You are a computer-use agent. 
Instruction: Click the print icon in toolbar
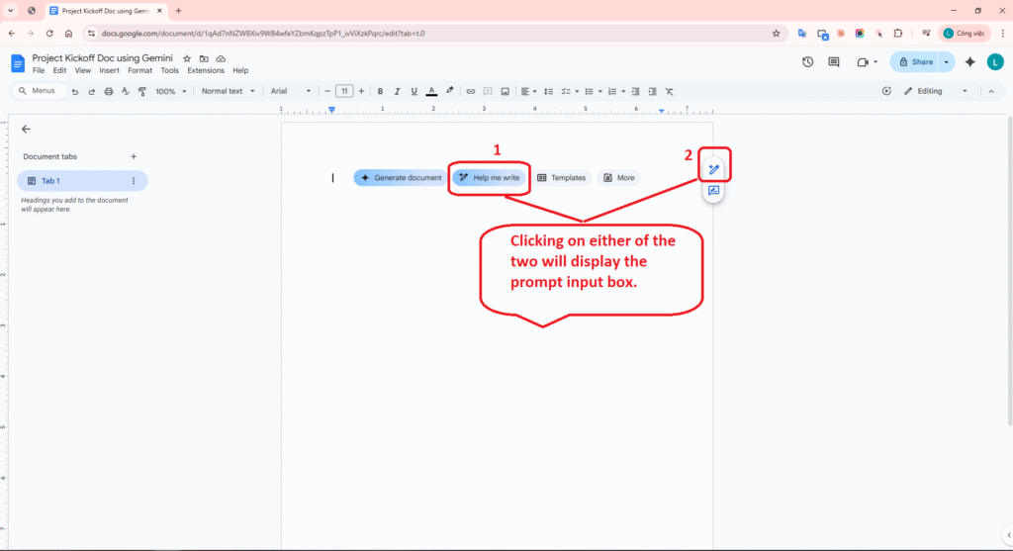coord(108,91)
